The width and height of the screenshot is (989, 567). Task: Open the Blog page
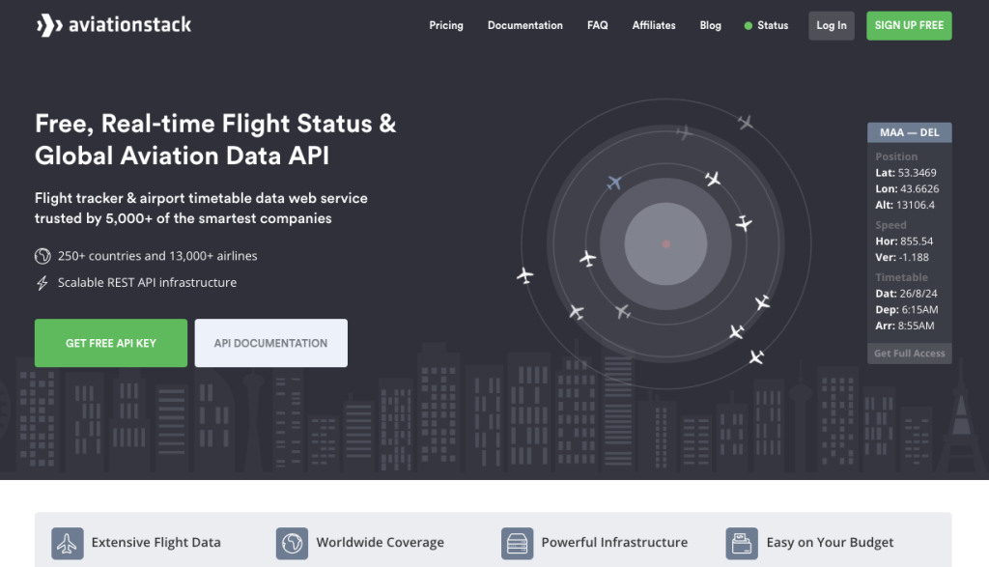(711, 25)
